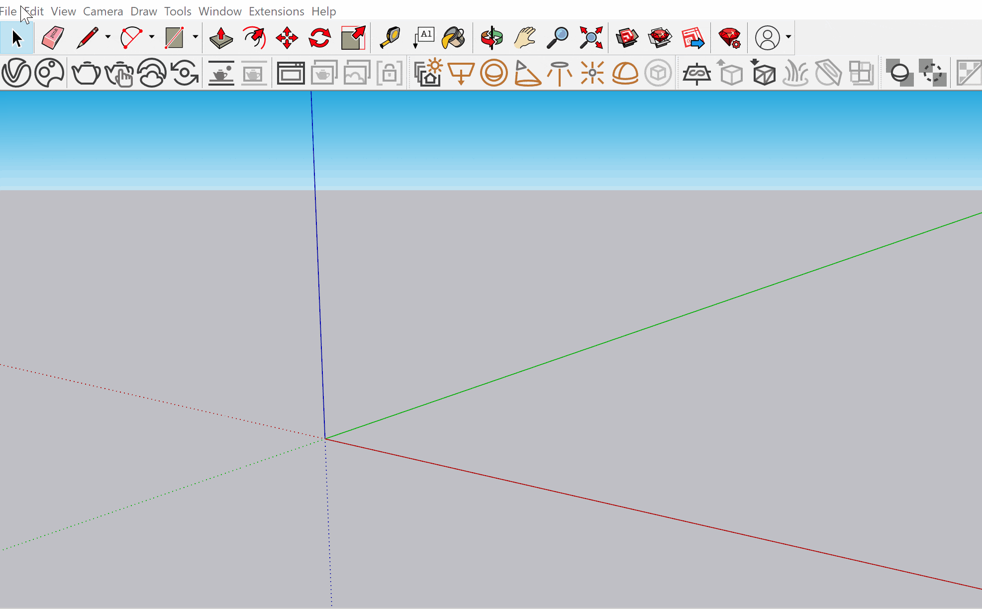Click the Send to LayOut icon
The width and height of the screenshot is (982, 609).
click(693, 38)
